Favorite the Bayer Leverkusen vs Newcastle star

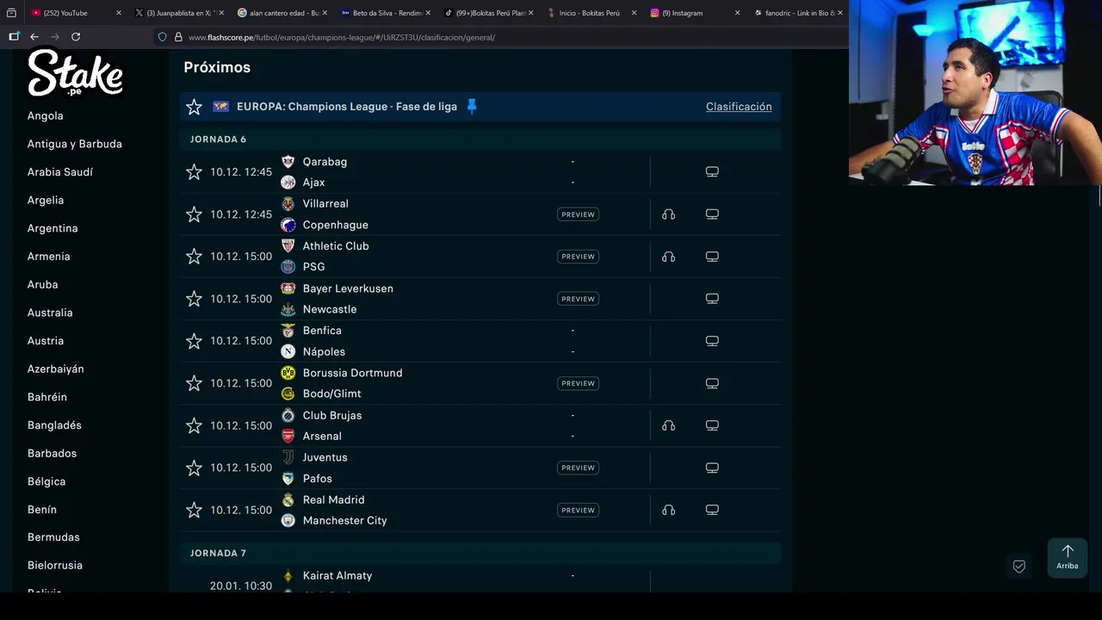[194, 299]
